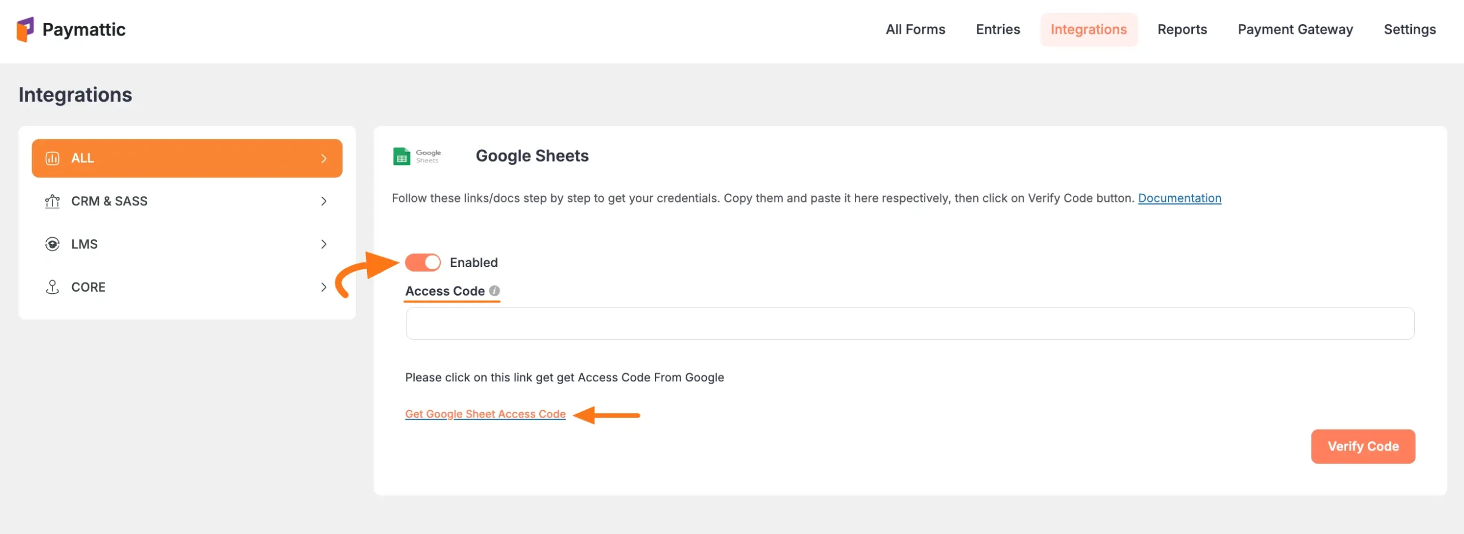Expand the LMS category chevron
Image resolution: width=1464 pixels, height=534 pixels.
coord(324,244)
